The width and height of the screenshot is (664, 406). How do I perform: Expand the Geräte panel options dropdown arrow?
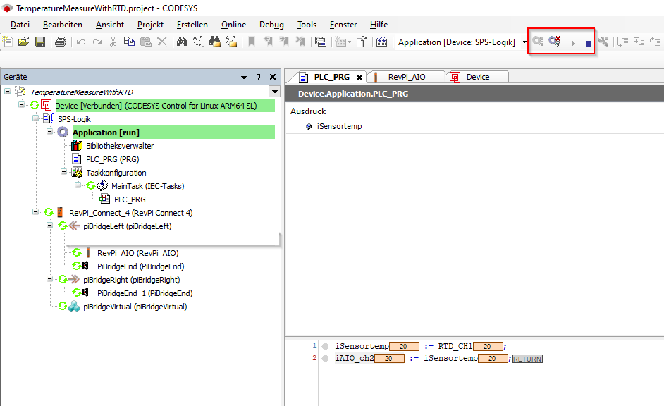242,76
